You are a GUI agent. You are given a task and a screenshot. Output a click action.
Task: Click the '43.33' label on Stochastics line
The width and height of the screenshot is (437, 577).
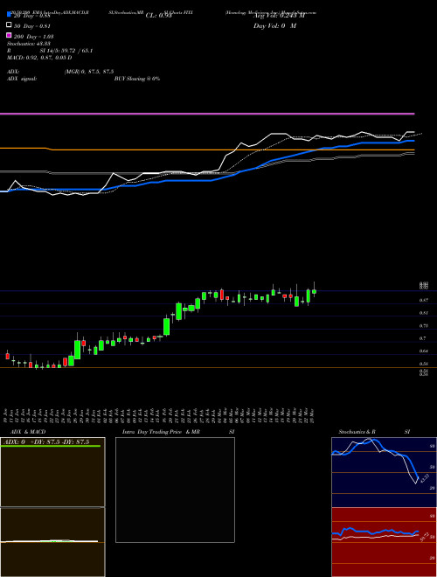click(425, 478)
